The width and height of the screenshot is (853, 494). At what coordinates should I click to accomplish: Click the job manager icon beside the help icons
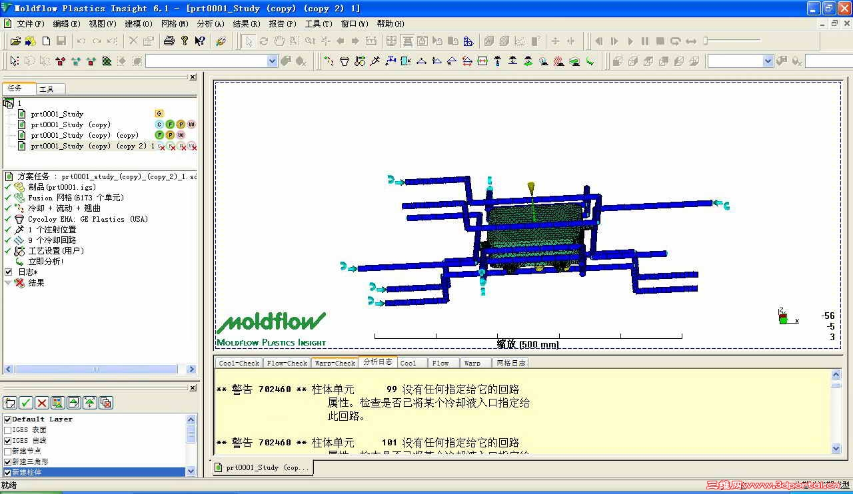[x=221, y=41]
